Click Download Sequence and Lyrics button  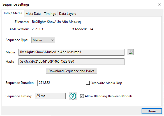tap(71, 71)
